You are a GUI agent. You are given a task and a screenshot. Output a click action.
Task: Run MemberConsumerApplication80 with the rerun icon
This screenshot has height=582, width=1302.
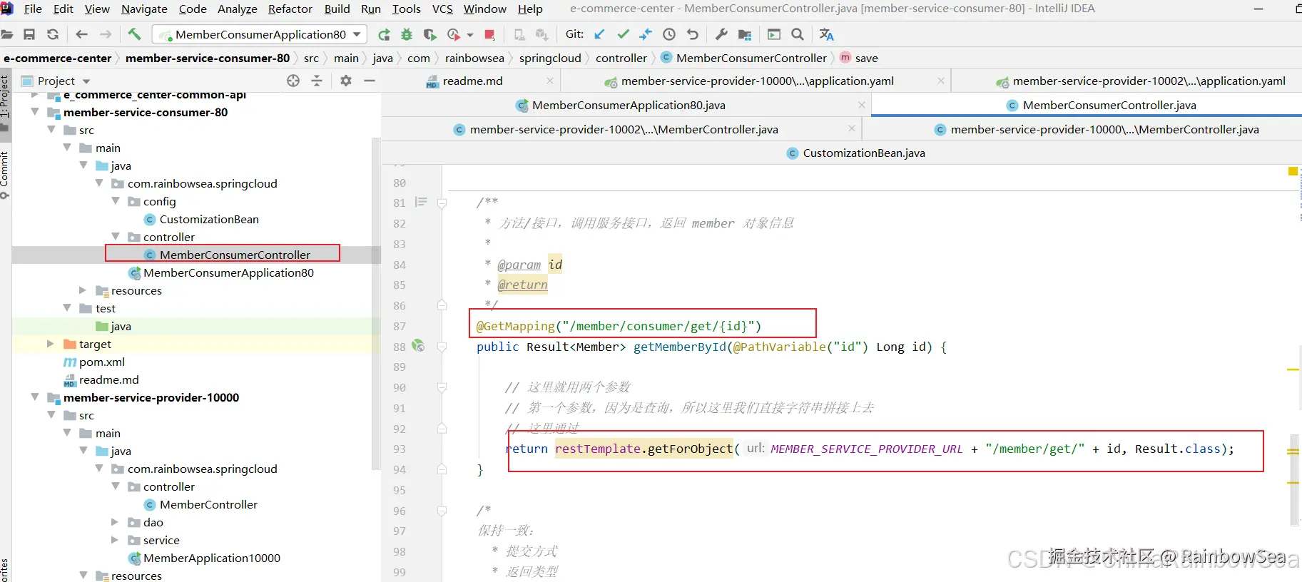tap(384, 34)
